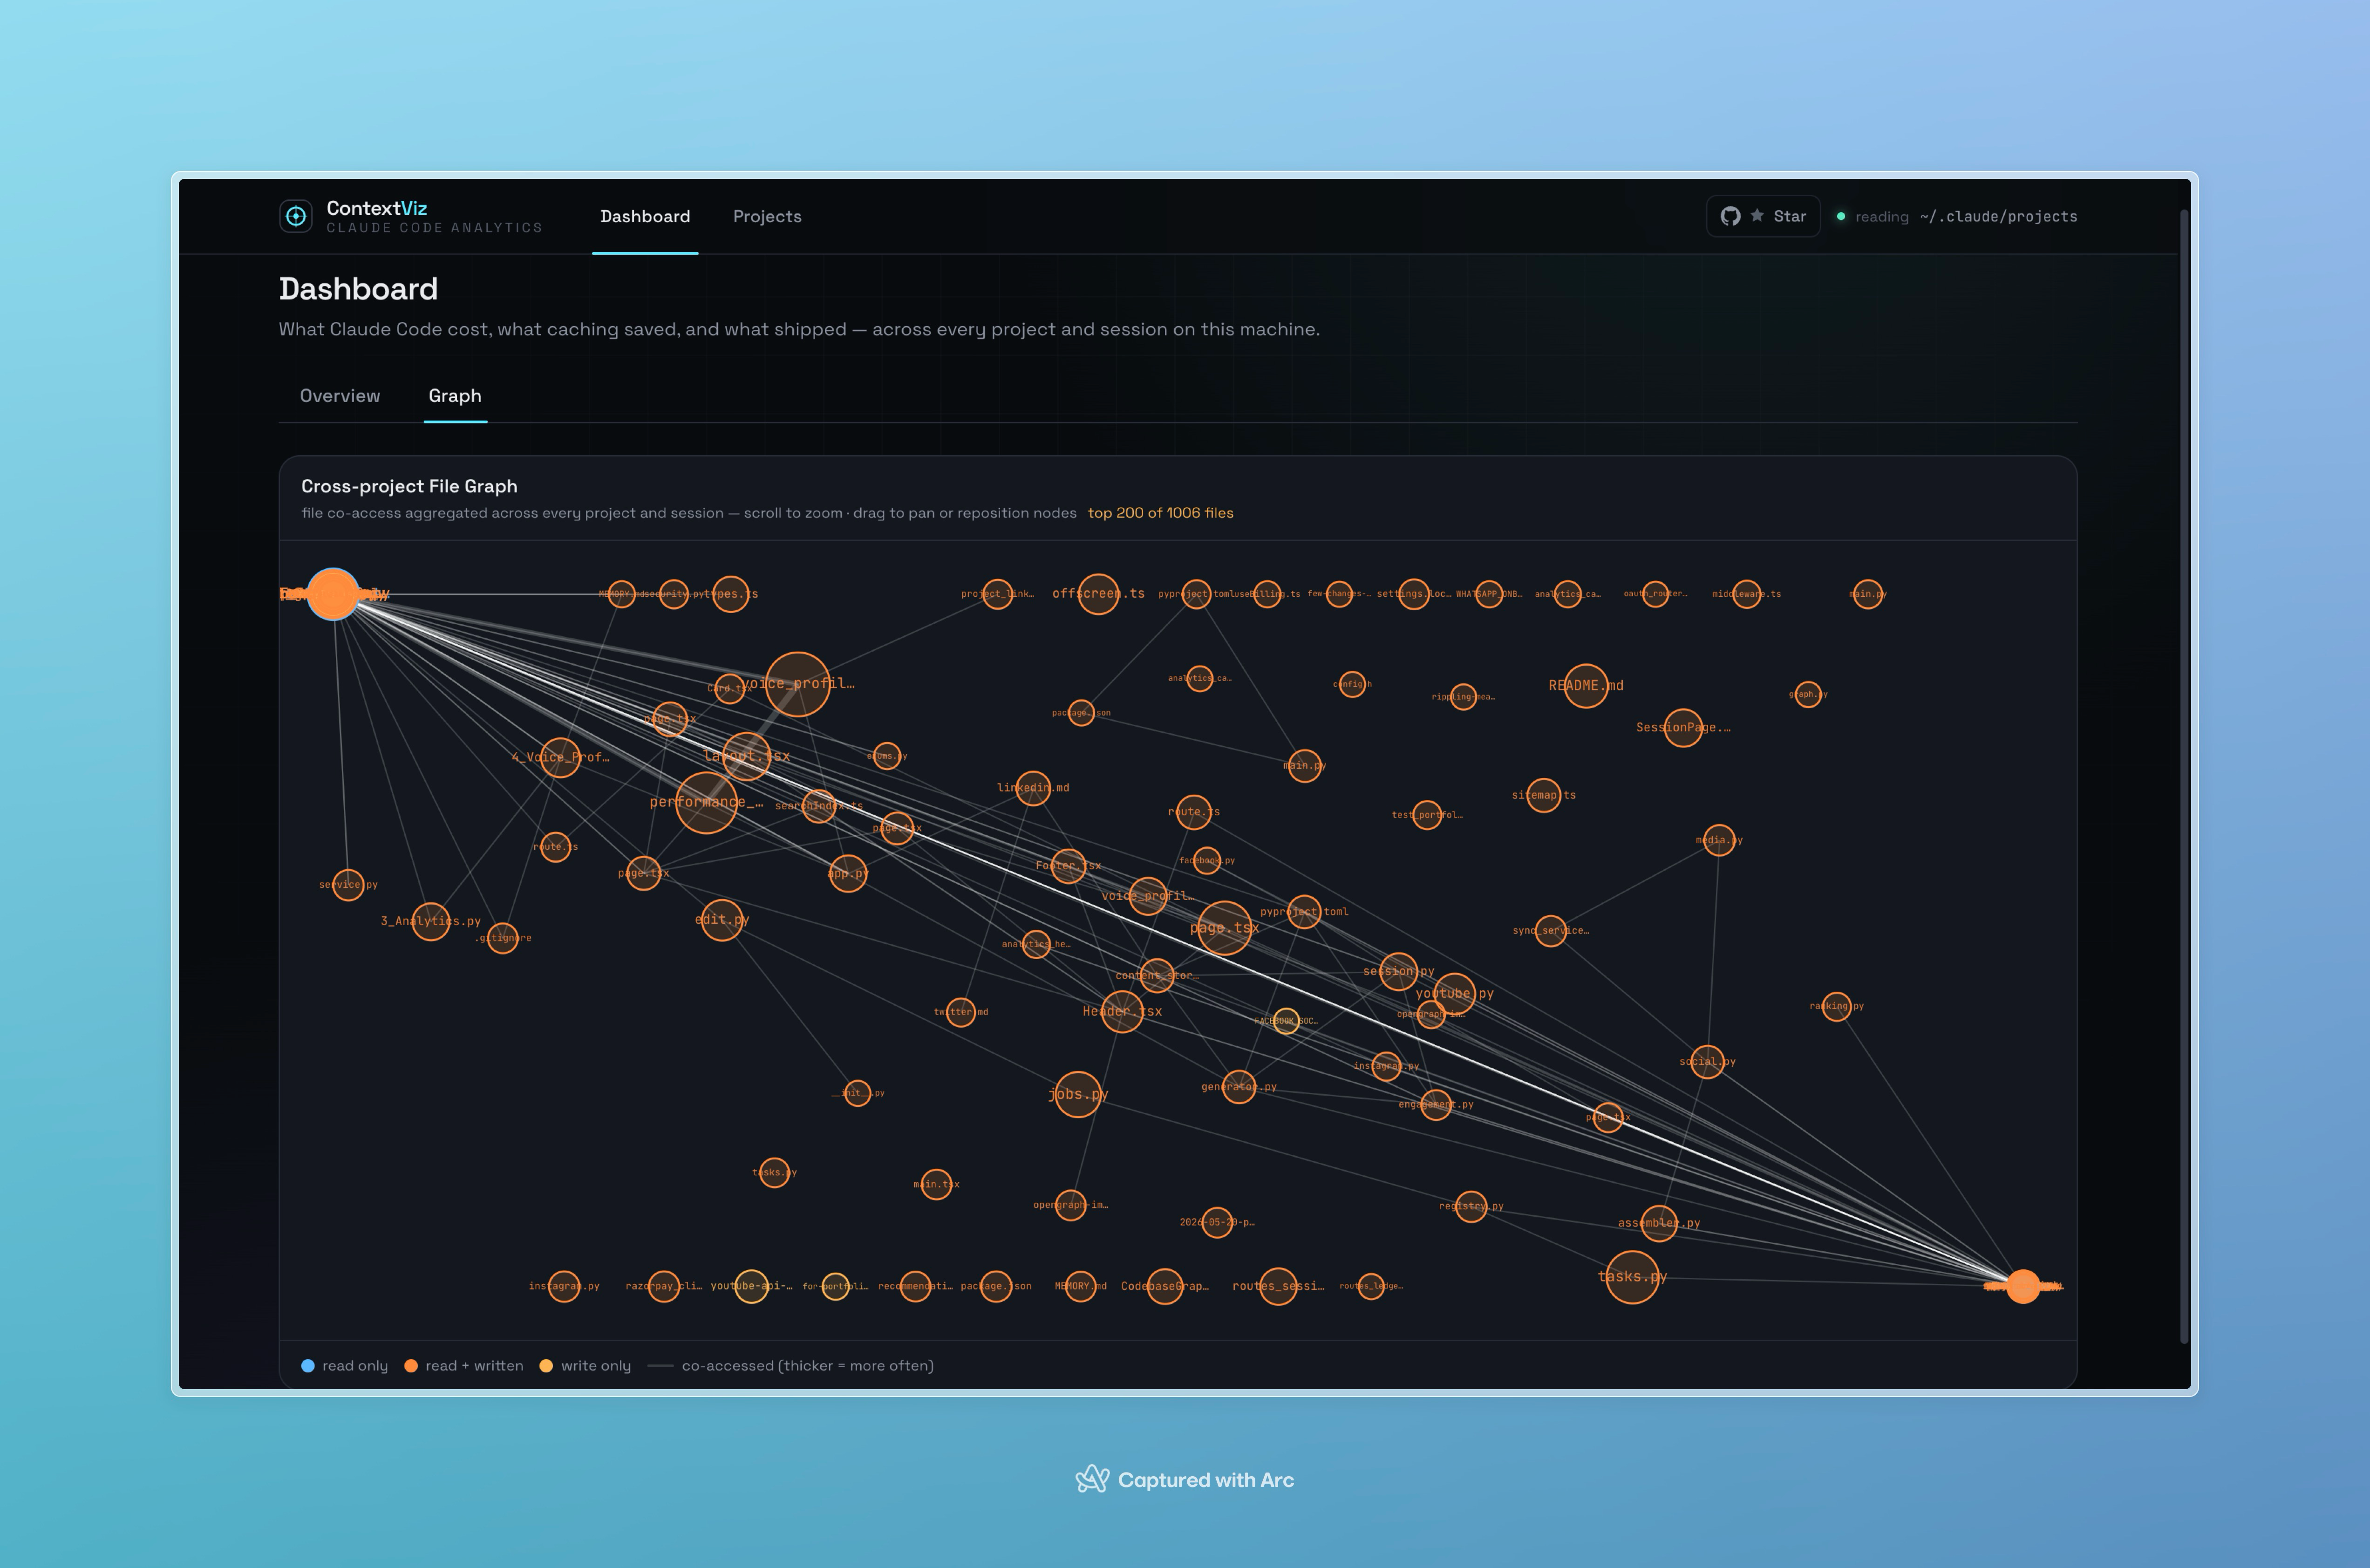The image size is (2370, 1568).
Task: Open the Dashboard top navigation tab
Action: (x=645, y=216)
